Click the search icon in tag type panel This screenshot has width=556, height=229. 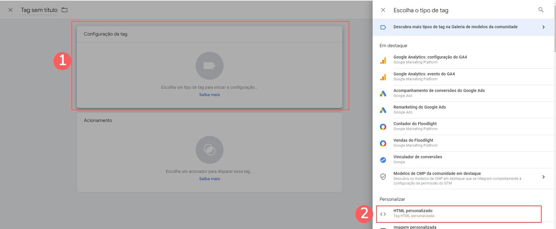(x=541, y=10)
